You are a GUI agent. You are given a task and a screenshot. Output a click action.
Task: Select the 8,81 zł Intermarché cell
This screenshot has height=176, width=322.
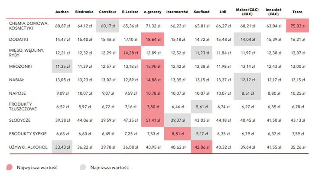(177, 134)
